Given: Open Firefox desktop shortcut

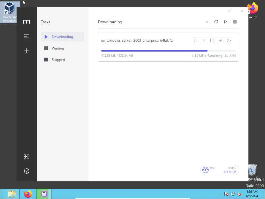Looking at the screenshot, I should click(x=253, y=10).
